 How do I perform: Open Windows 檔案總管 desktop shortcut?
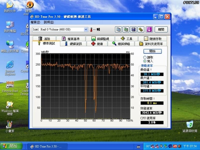tap(10, 108)
